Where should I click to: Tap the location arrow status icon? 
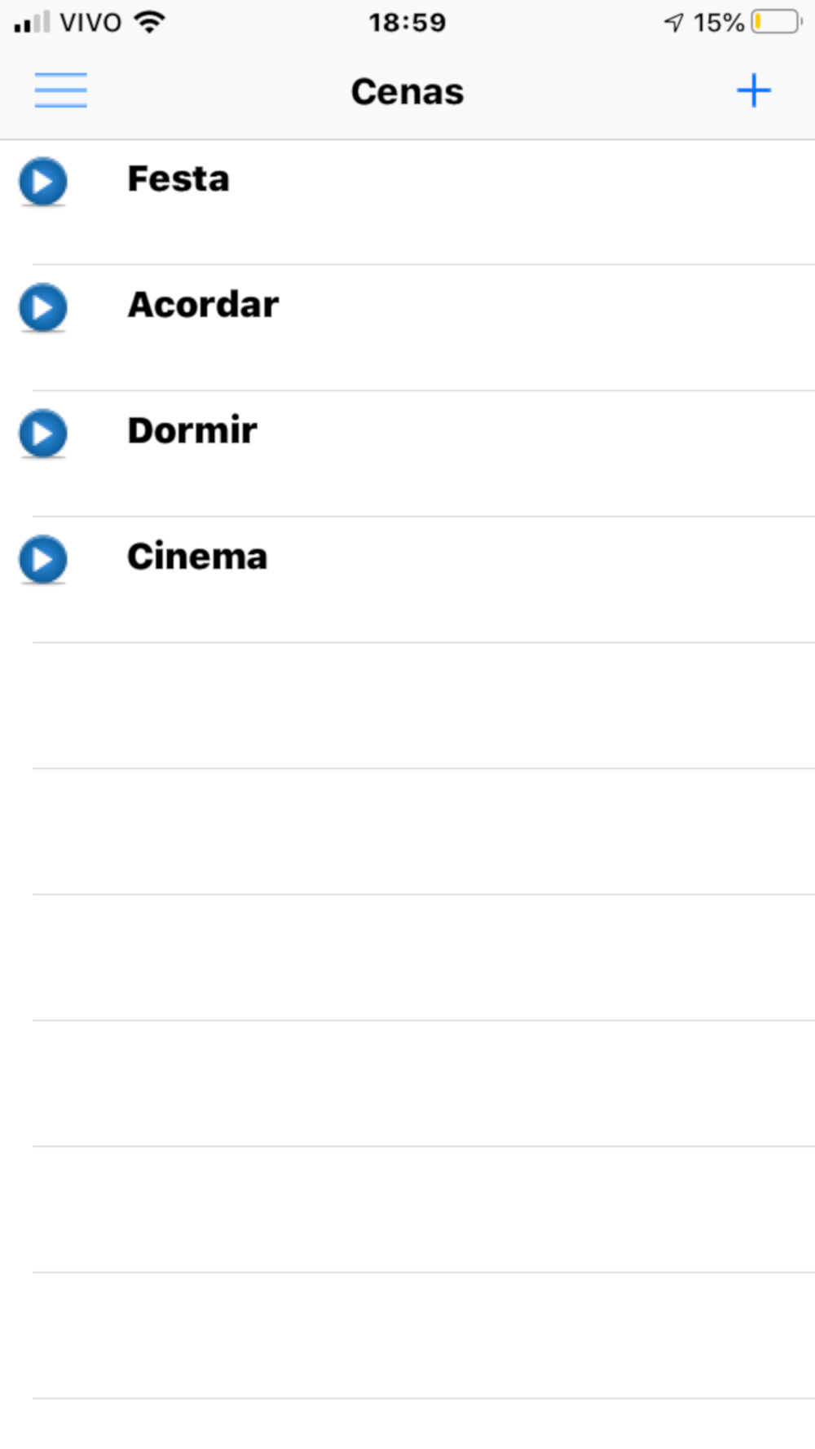(x=673, y=22)
